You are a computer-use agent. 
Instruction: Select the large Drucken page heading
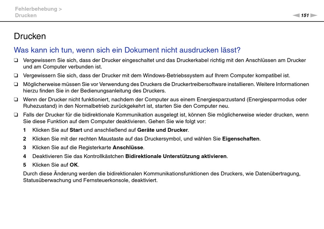coord(30,36)
